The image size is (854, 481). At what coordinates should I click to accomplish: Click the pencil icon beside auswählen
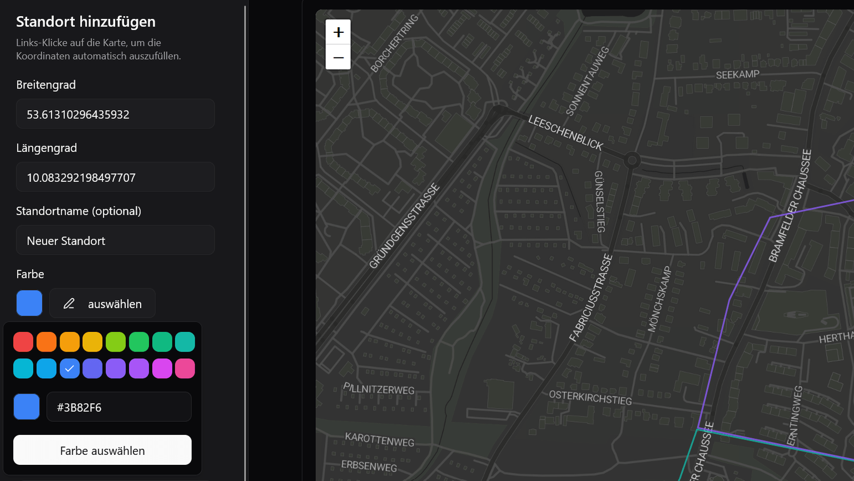69,304
